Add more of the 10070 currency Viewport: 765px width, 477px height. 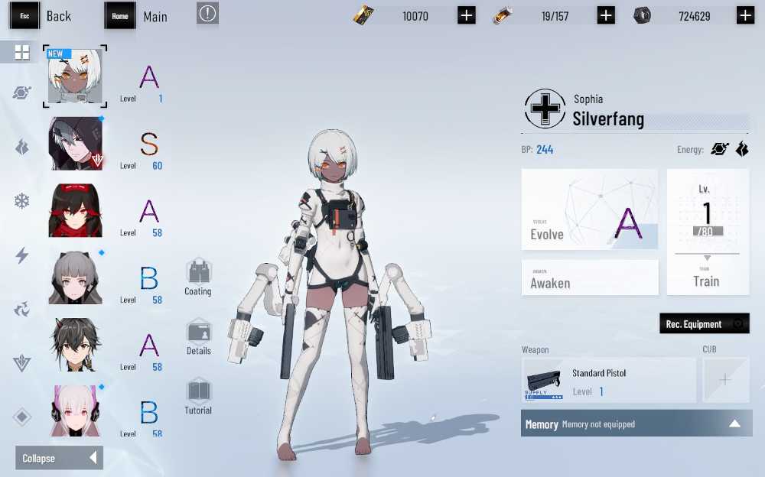pyautogui.click(x=467, y=15)
